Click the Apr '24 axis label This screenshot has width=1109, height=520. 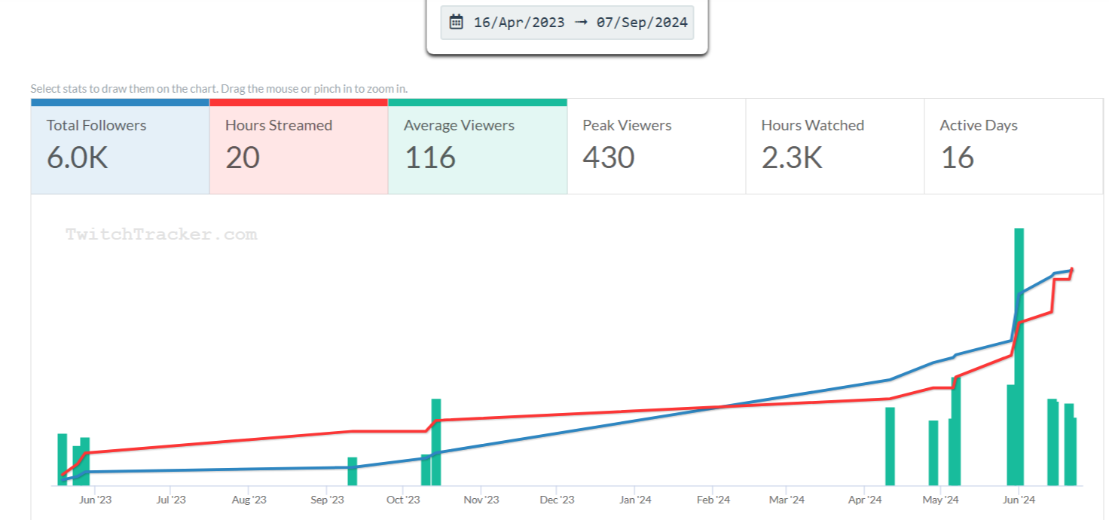tap(865, 500)
